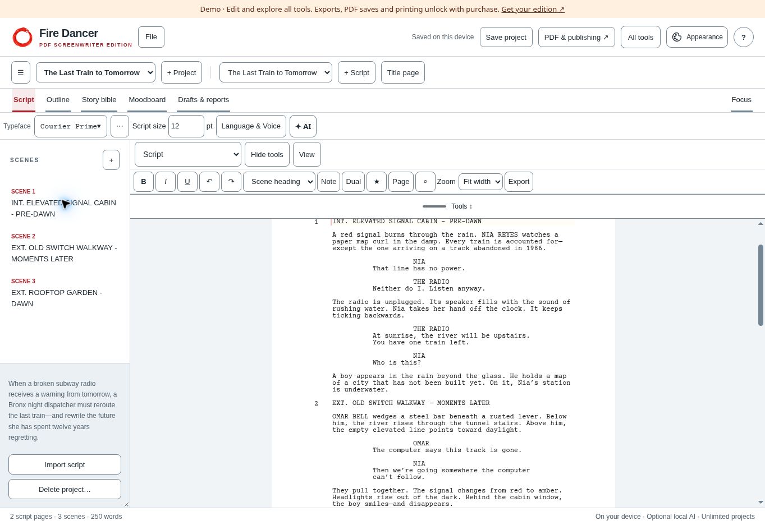
Task: Click Save project button
Action: [506, 37]
